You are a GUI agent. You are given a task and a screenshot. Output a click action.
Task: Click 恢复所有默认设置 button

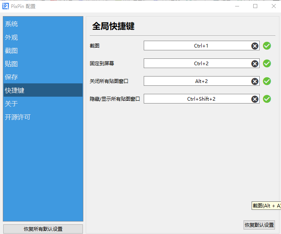(43, 229)
